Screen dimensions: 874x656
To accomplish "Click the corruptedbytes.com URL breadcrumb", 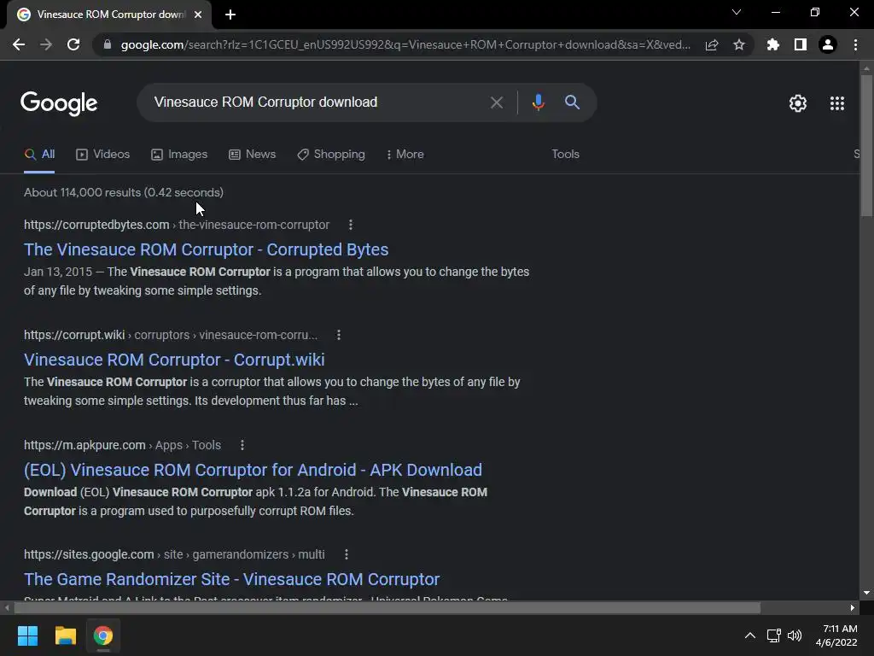I will [177, 225].
